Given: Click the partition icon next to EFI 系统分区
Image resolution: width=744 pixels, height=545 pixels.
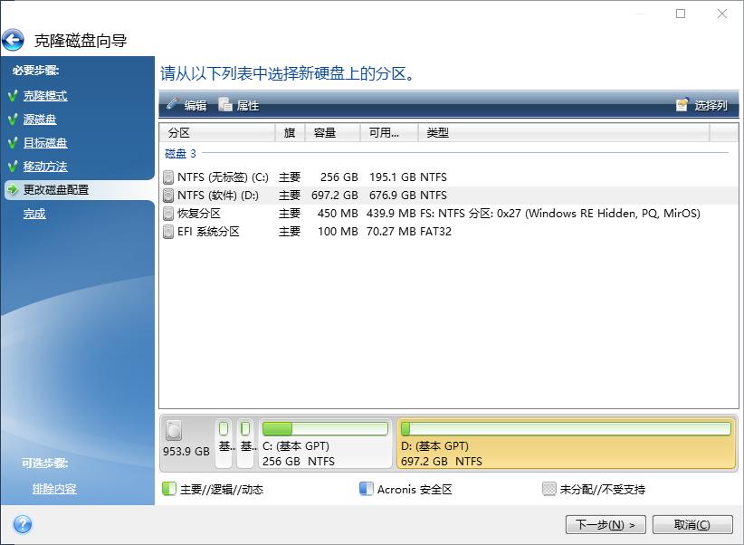Looking at the screenshot, I should pos(168,232).
